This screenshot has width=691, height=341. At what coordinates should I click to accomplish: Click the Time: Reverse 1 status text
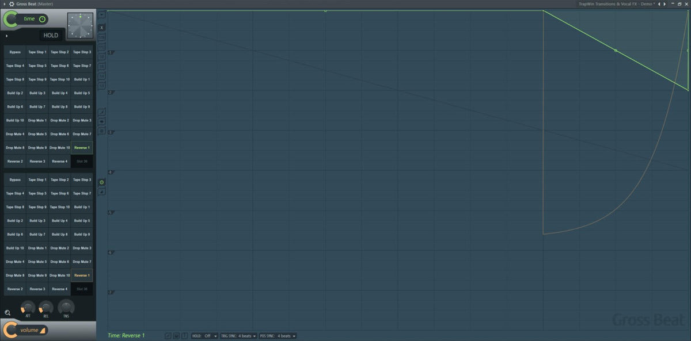click(x=126, y=335)
